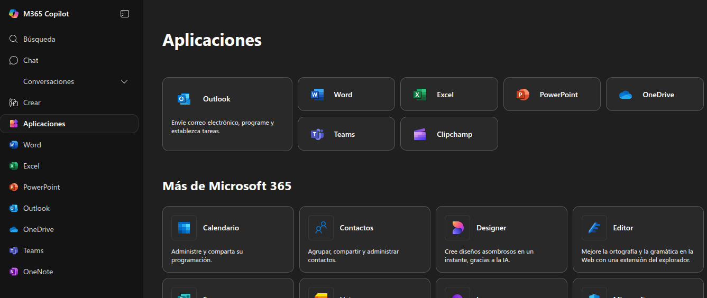Open PowerPoint label in the sidebar
The height and width of the screenshot is (298, 707).
(42, 187)
